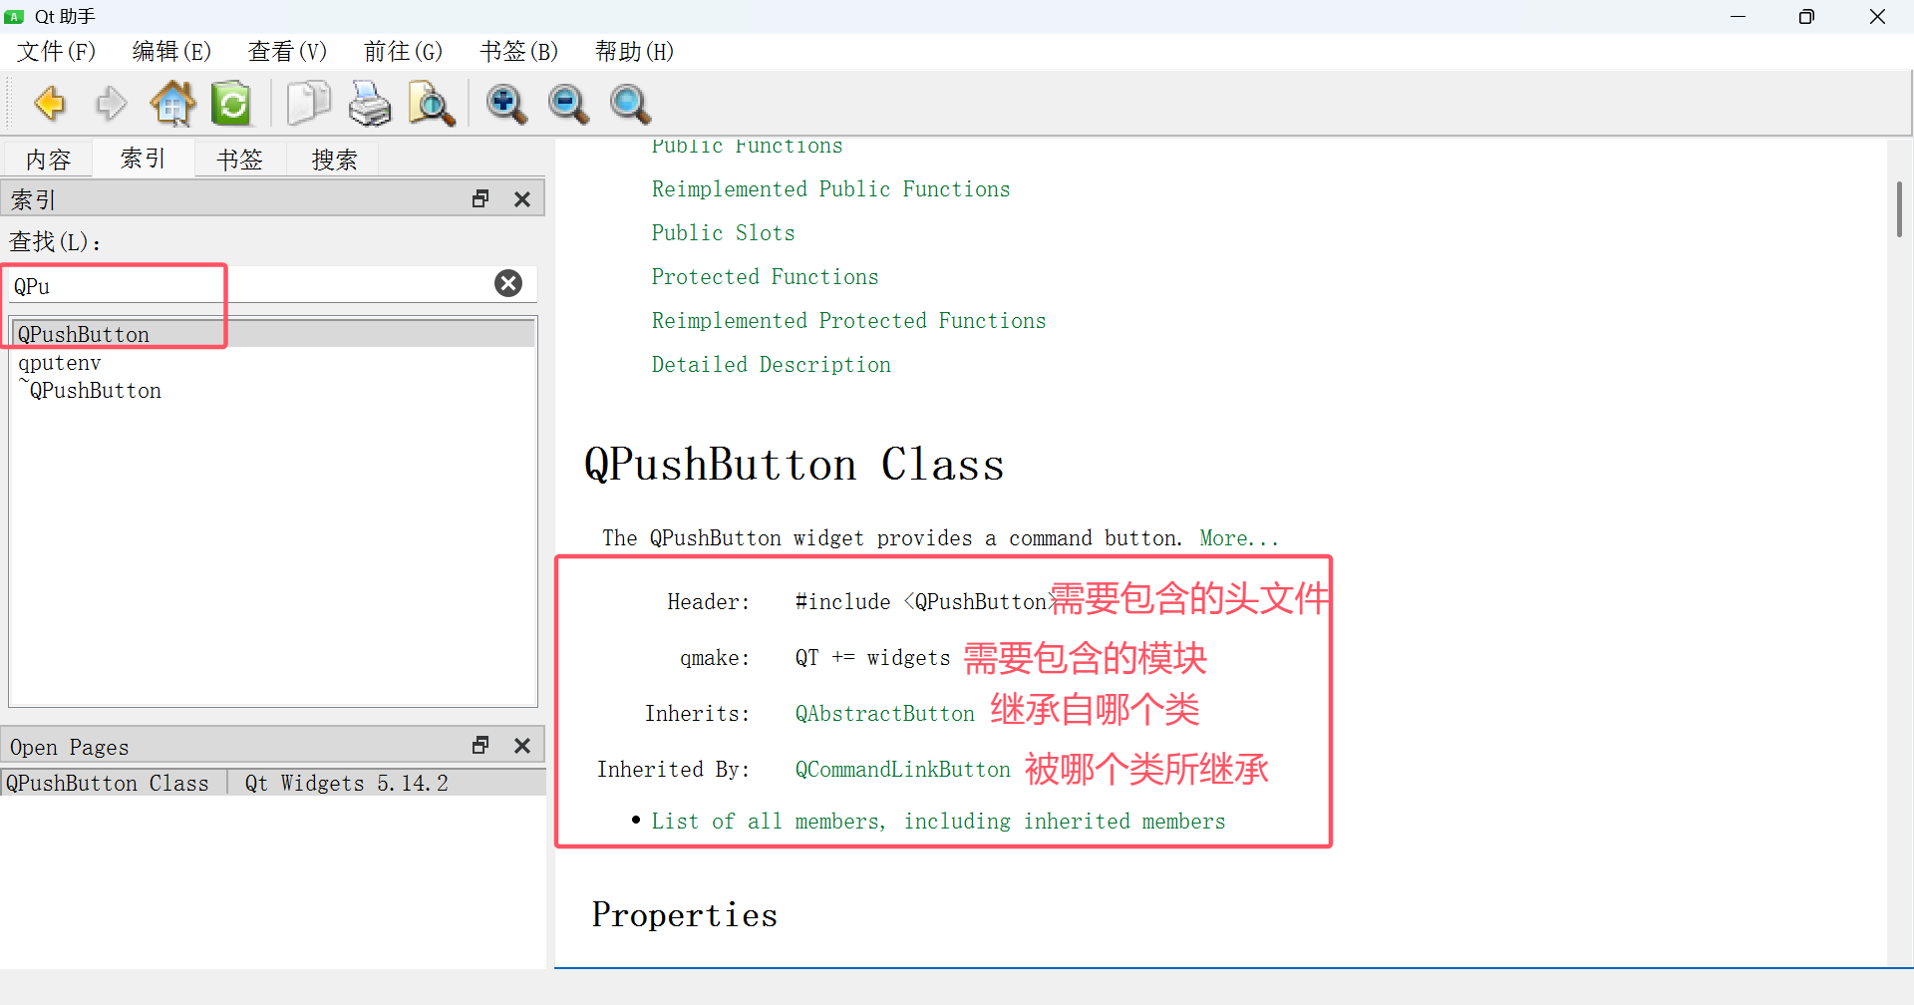The height and width of the screenshot is (1005, 1914).
Task: Float the 索引 index panel
Action: pos(480,199)
